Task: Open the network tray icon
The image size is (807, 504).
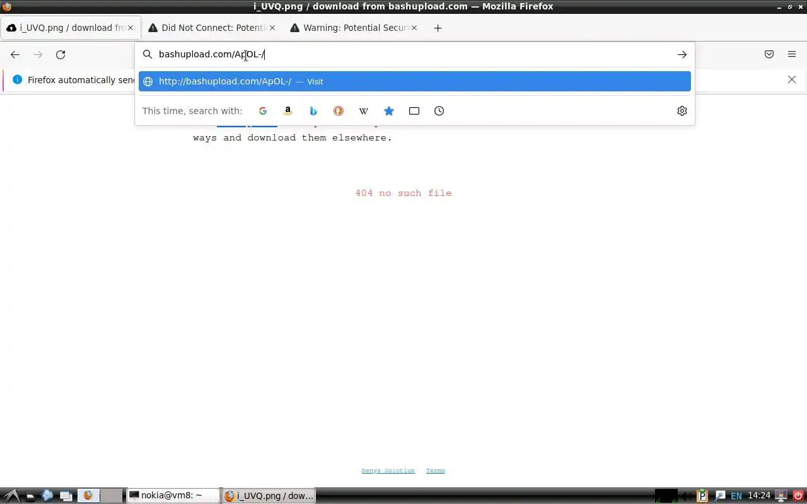Action: 720,496
